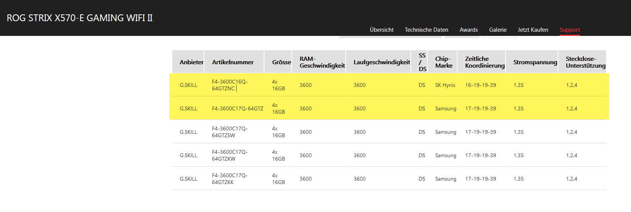
Task: Click 4x 16GB size in the 64GTZKW row
Action: [x=278, y=155]
